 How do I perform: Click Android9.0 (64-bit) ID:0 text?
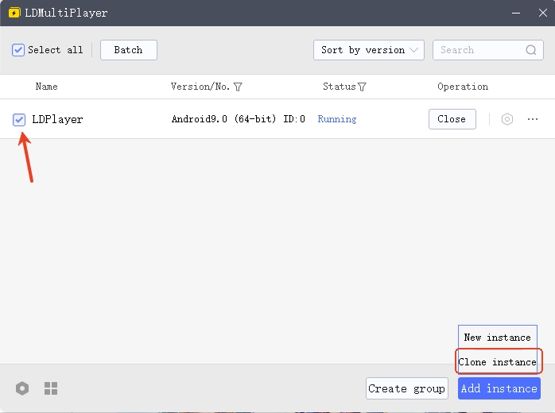[x=239, y=119]
